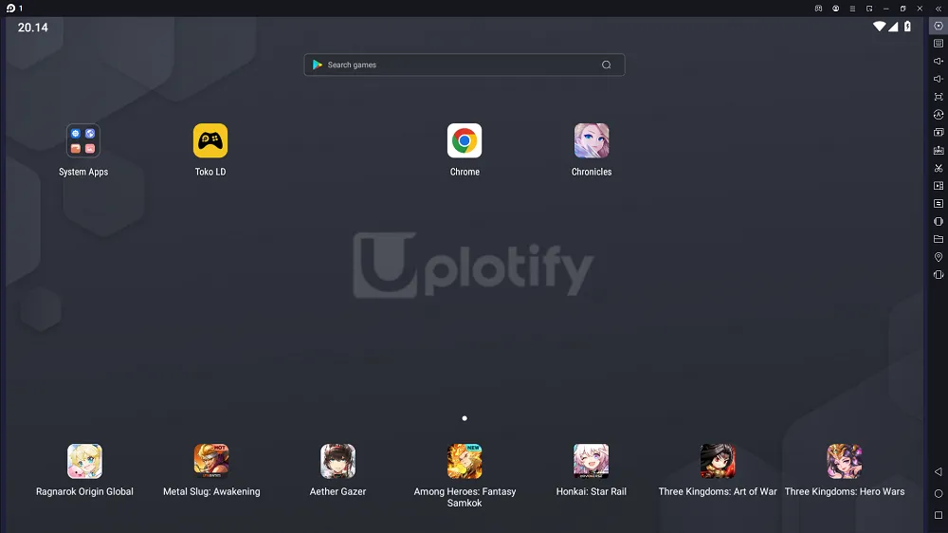Image resolution: width=948 pixels, height=533 pixels.
Task: Open Ragnarok Origin Global game icon
Action: click(x=84, y=461)
